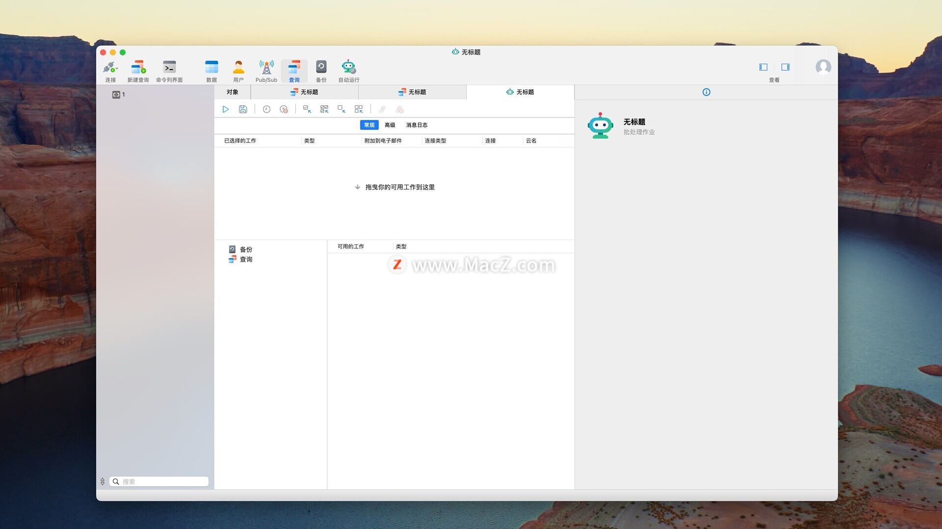Click the Set Task Schedule clock icon
942x529 pixels.
[266, 109]
